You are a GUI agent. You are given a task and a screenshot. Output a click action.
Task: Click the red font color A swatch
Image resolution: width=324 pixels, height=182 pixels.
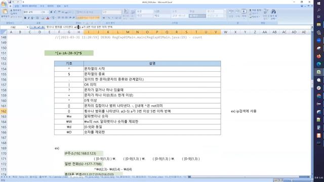click(48, 18)
